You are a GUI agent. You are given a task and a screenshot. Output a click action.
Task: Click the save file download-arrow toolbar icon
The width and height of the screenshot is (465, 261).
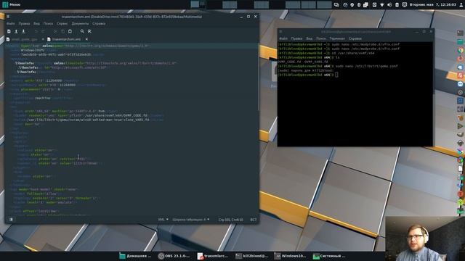coord(23,31)
